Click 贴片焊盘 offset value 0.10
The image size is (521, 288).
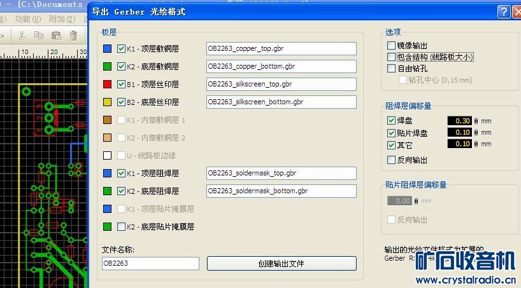pos(459,132)
